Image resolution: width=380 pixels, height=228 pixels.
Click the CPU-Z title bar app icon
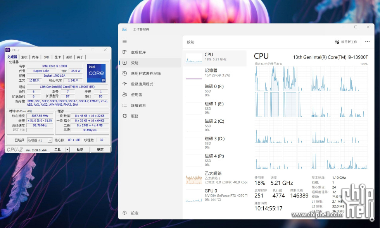click(x=7, y=50)
